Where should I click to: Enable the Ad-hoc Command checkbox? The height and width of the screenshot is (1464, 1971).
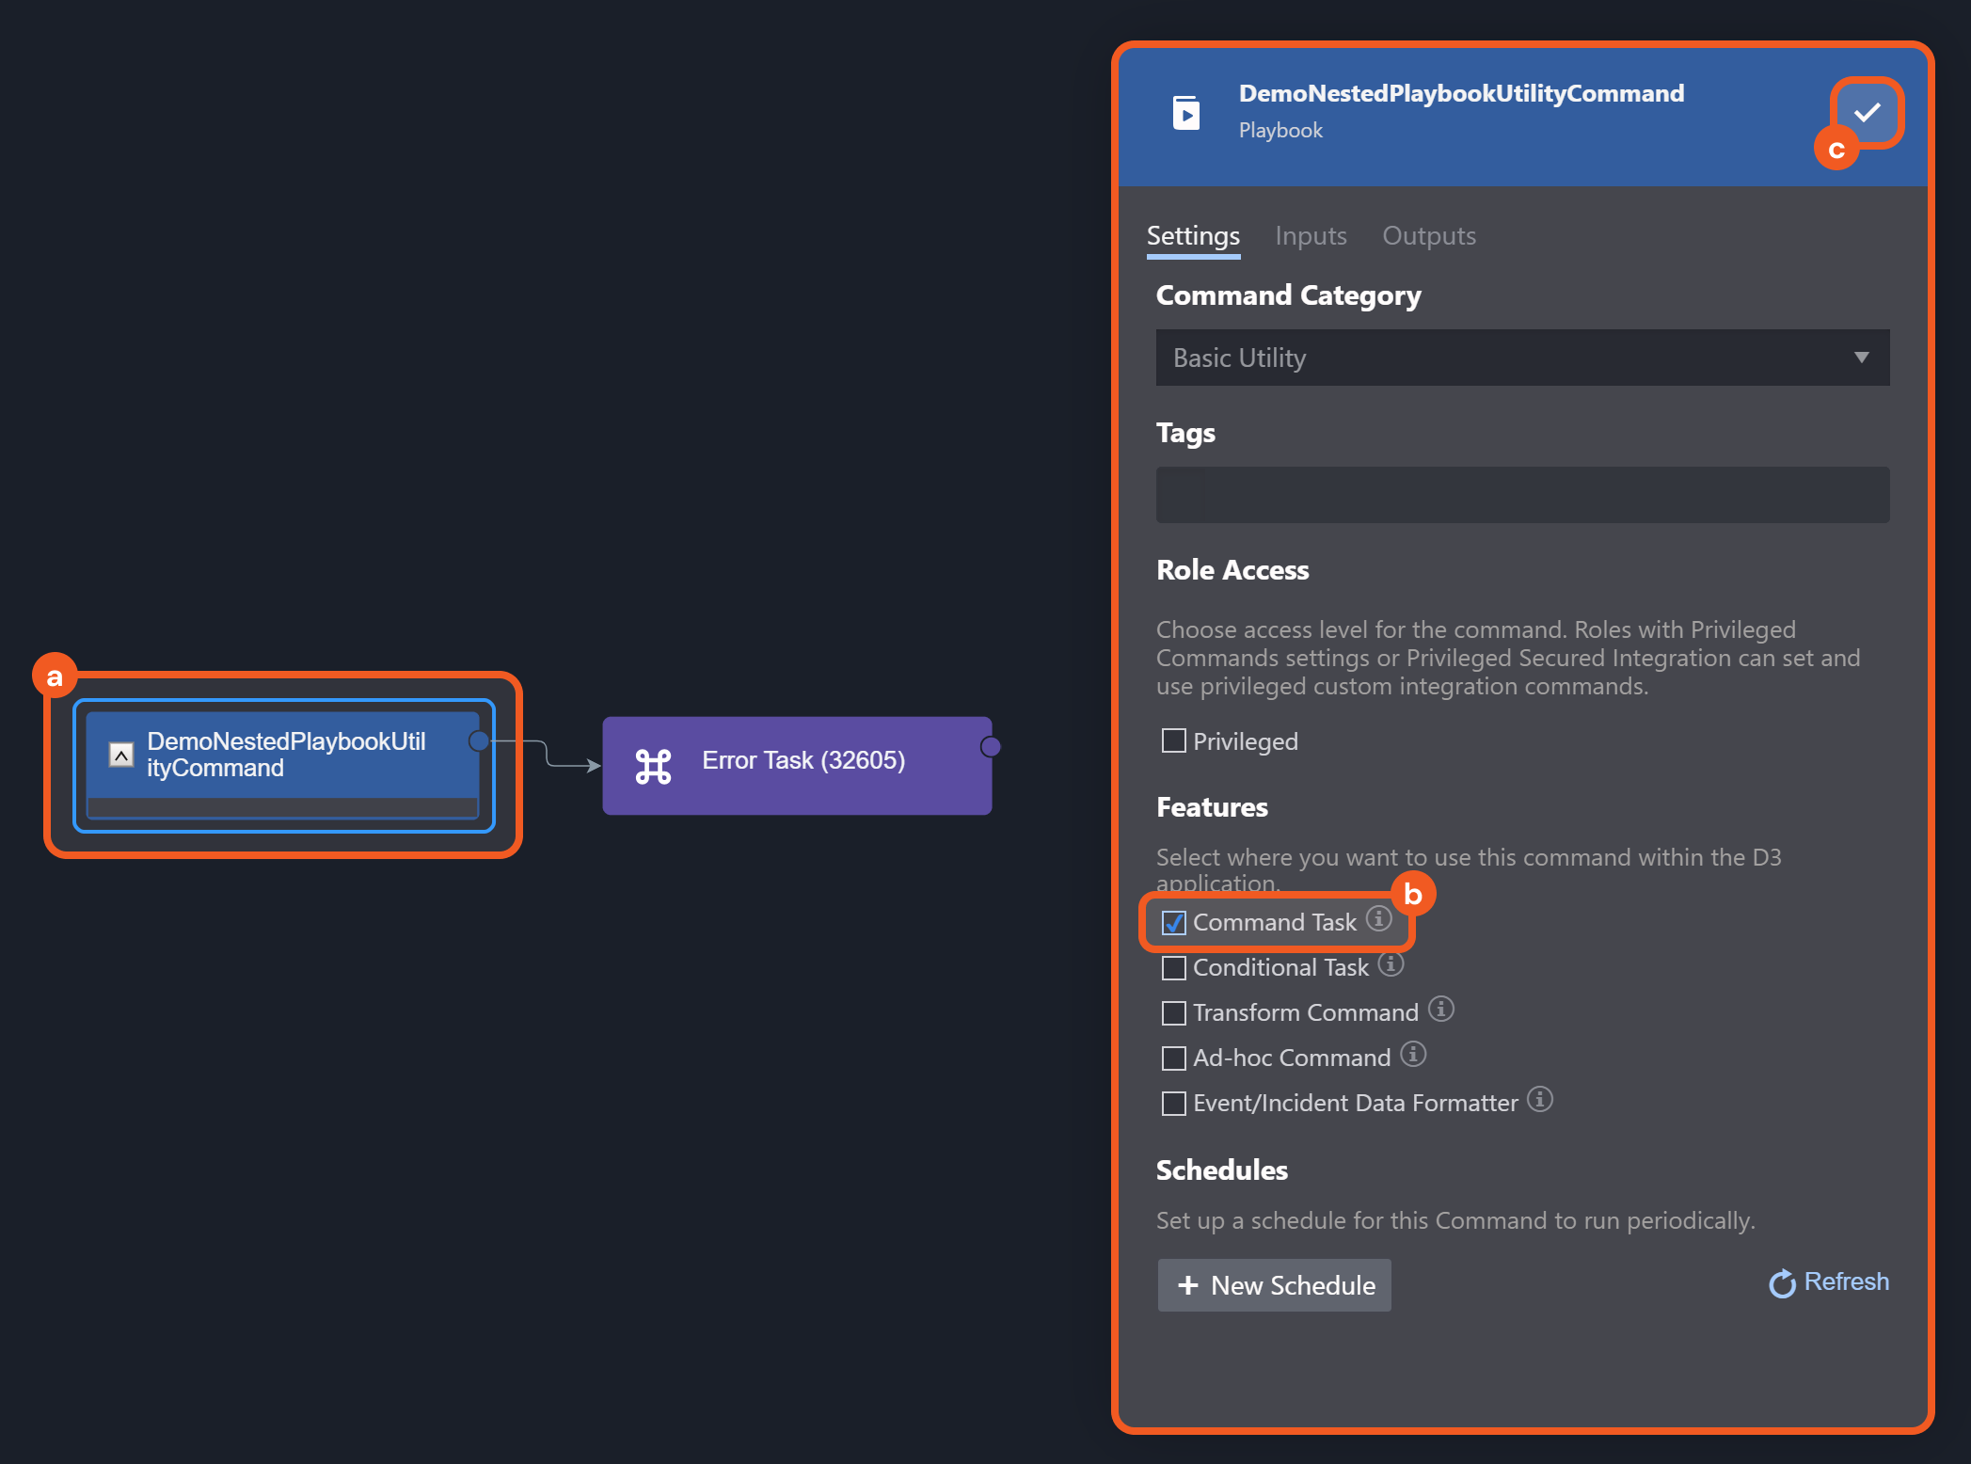pyautogui.click(x=1173, y=1058)
